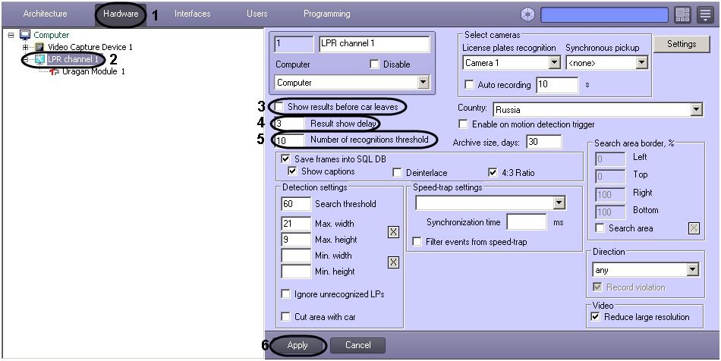Enable Show results before car leaves
This screenshot has width=721, height=361.
[279, 106]
